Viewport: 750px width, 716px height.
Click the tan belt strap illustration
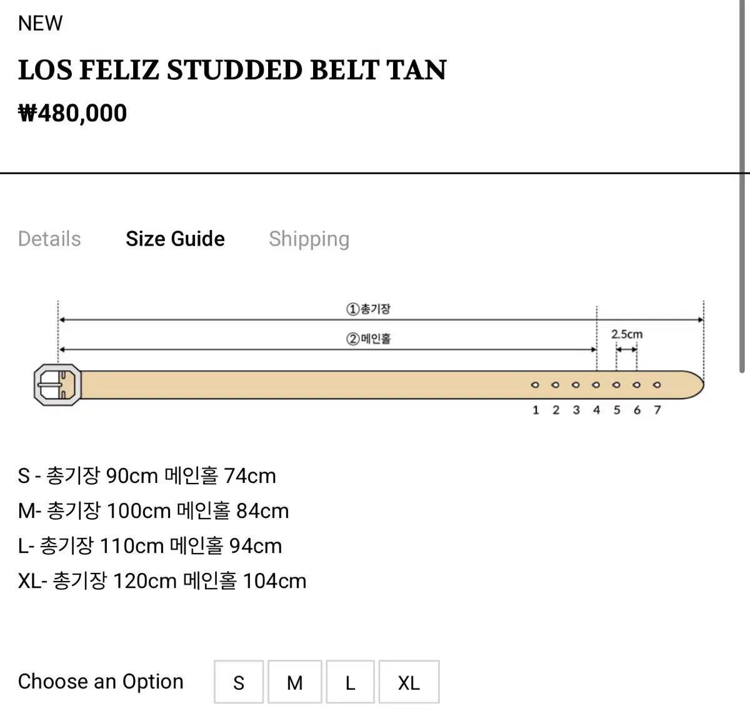(x=312, y=385)
